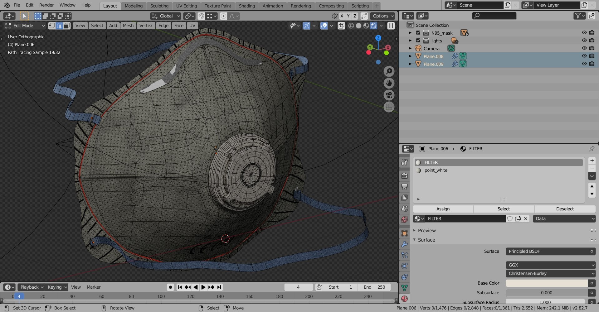Image resolution: width=599 pixels, height=312 pixels.
Task: Open the World properties tab
Action: [x=405, y=219]
